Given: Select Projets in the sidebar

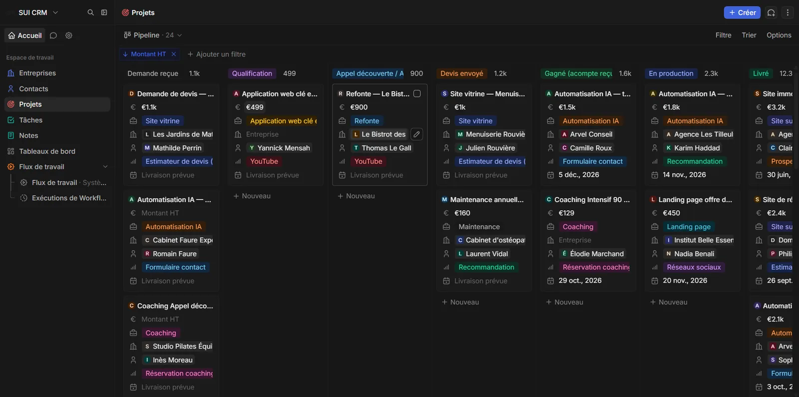Looking at the screenshot, I should [x=57, y=104].
